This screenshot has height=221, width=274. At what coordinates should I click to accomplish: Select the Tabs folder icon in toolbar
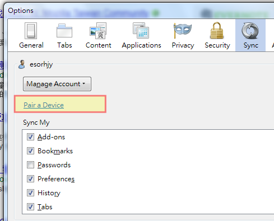(64, 31)
